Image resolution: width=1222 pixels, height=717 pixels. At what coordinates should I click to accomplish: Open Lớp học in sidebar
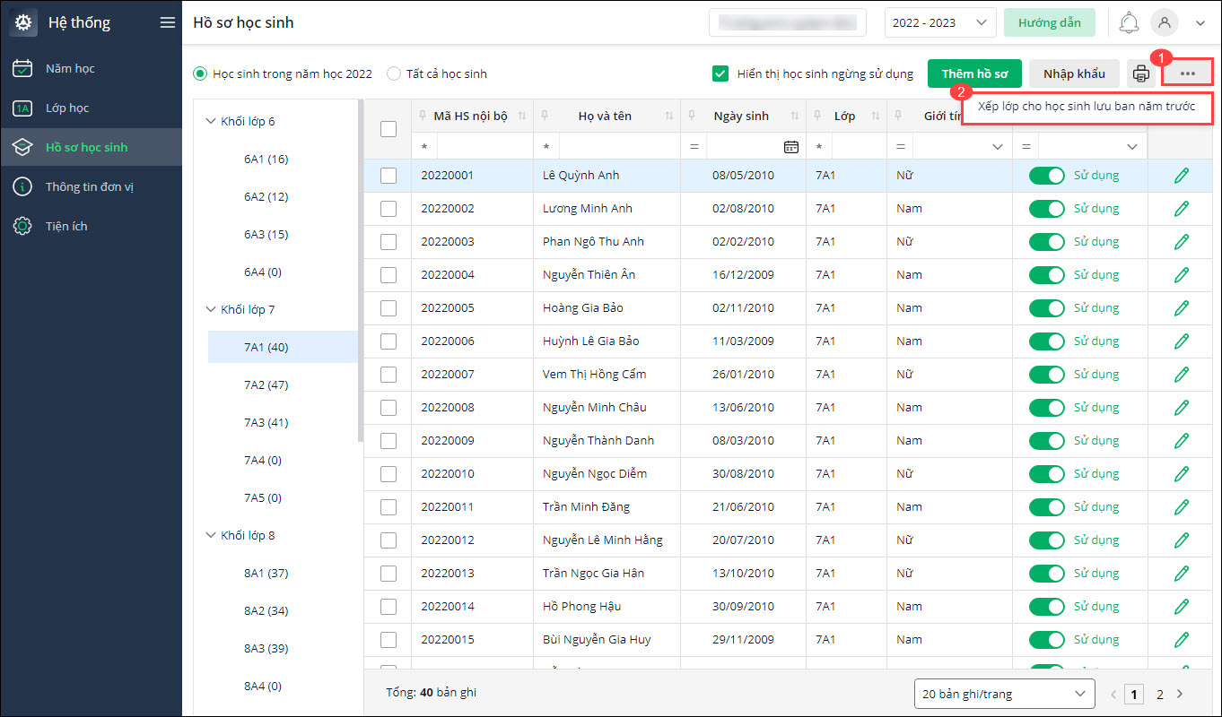(91, 108)
